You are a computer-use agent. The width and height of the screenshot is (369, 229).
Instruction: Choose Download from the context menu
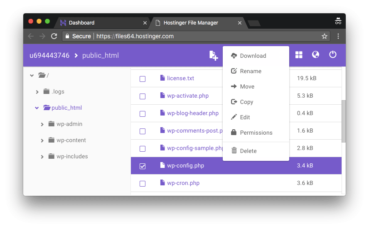tap(256, 56)
